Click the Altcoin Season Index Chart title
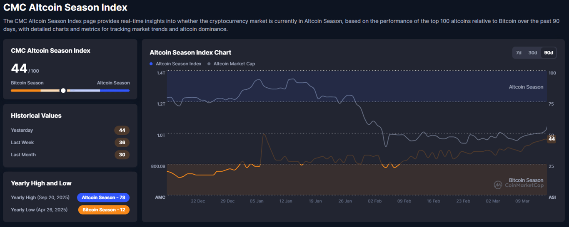 190,52
